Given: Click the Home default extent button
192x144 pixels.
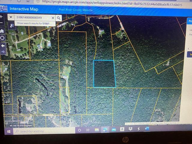Looking at the screenshot, I should pyautogui.click(x=2, y=31).
